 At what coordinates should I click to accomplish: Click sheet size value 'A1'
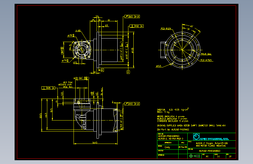point(207,156)
